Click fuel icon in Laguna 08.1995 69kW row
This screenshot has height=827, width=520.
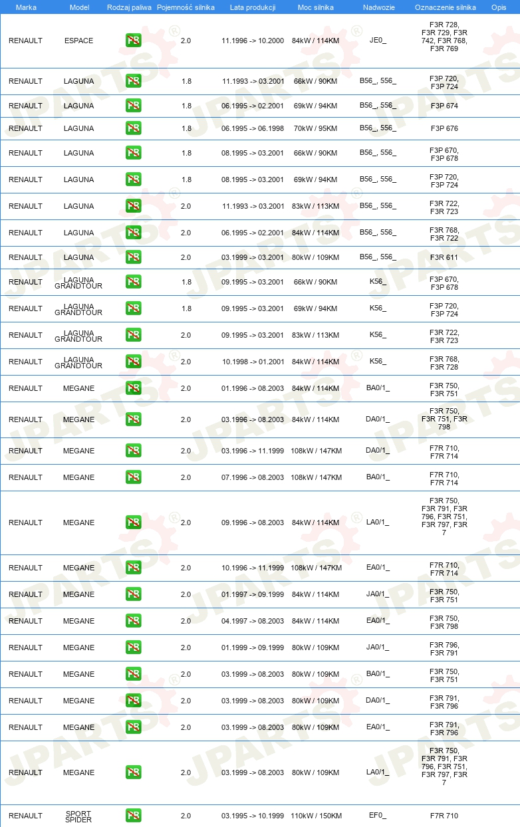tap(133, 179)
